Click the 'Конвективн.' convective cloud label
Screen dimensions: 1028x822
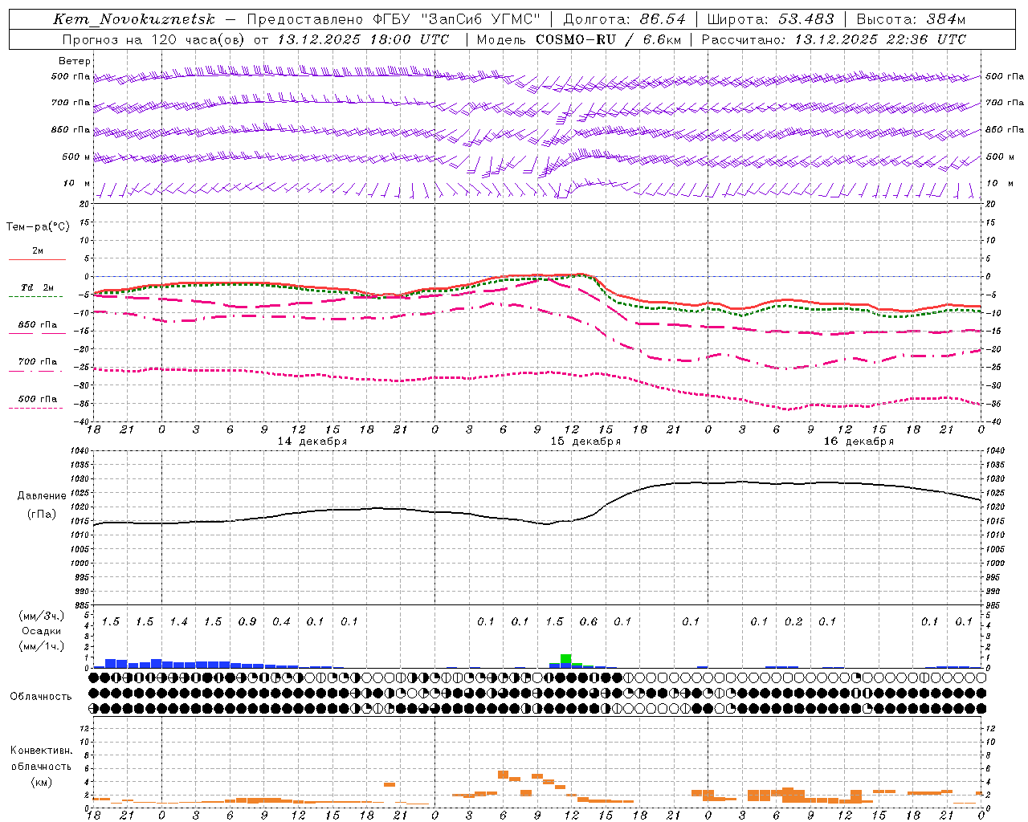point(41,751)
